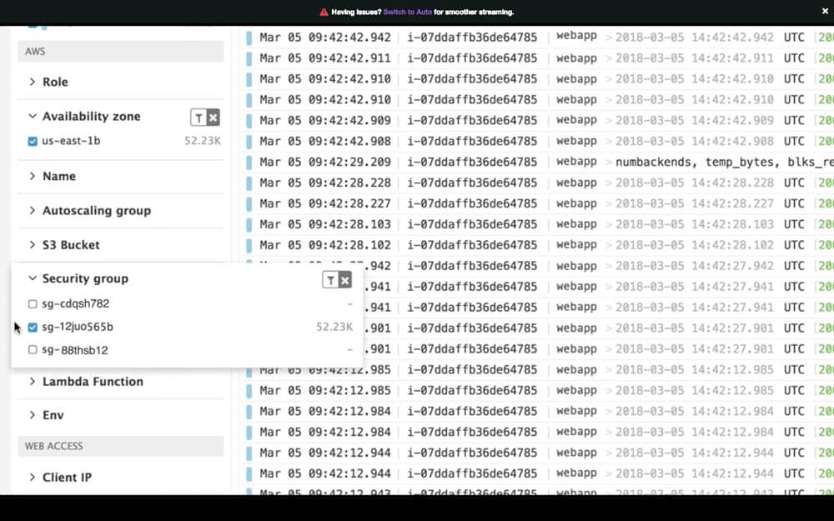Expand the S3 Bucket facet

[71, 245]
